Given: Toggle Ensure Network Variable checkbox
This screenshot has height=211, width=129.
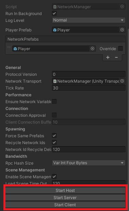Looking at the screenshot, I should [x=54, y=101].
